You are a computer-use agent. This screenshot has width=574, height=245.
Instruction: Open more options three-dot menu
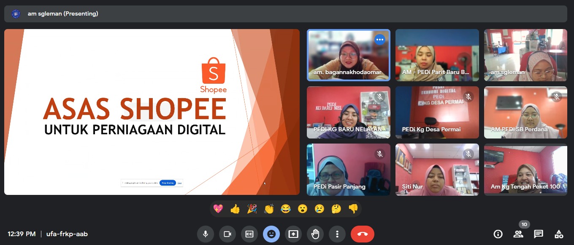(337, 234)
